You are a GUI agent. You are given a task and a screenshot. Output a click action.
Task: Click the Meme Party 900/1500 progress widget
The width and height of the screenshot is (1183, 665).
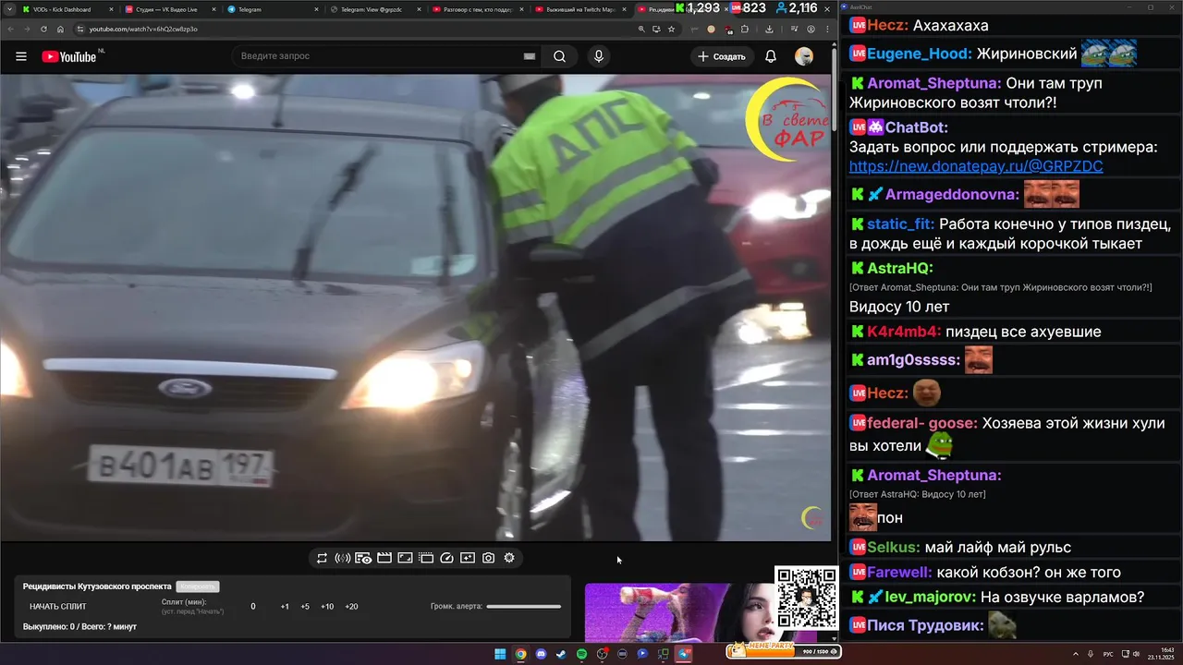784,650
